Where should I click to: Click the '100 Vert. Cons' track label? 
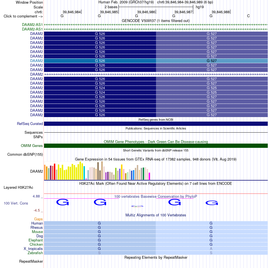[16, 203]
